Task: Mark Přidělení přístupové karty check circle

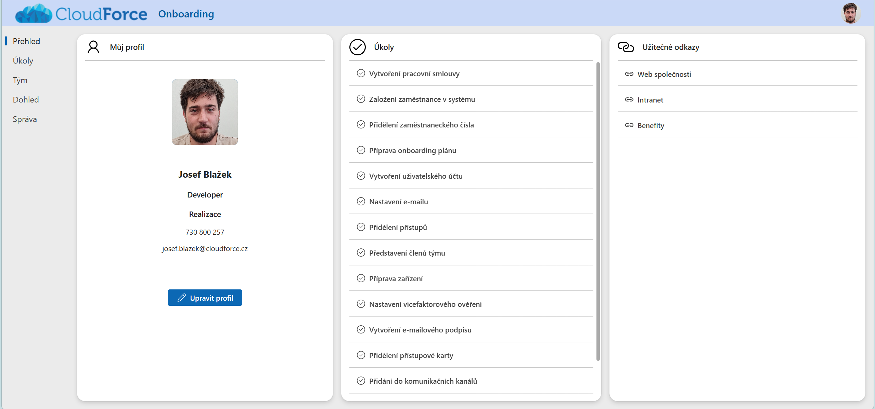Action: pyautogui.click(x=361, y=355)
